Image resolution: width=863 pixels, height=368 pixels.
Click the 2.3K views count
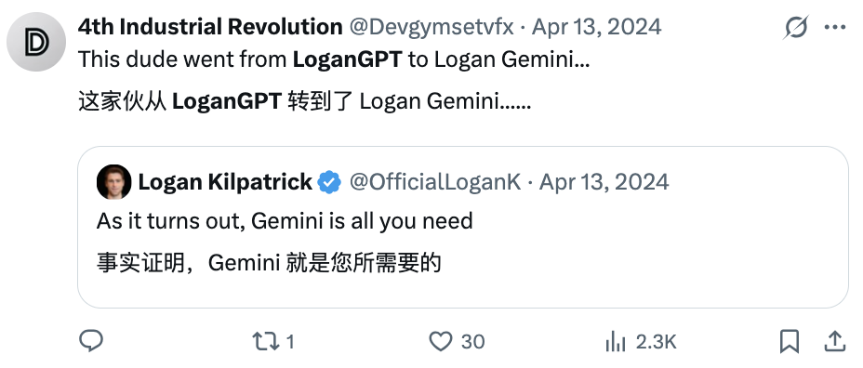656,342
